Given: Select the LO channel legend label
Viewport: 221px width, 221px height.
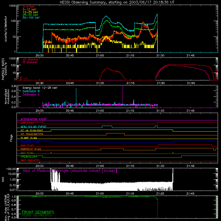Looking at the screenshot, I should pos(30,59).
